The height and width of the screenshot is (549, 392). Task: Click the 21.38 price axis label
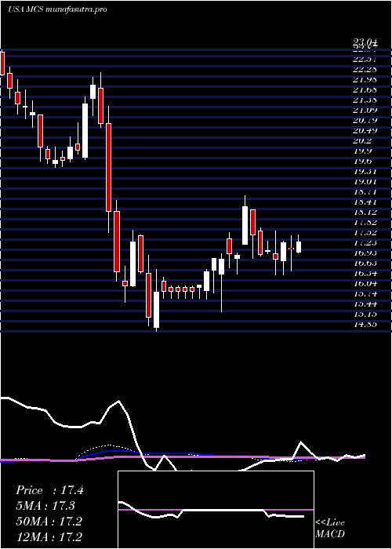[x=365, y=100]
